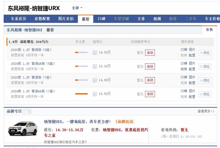220x148 pixels.
Task: Open the calculator icon beside 15.26万
Action: coord(95,66)
